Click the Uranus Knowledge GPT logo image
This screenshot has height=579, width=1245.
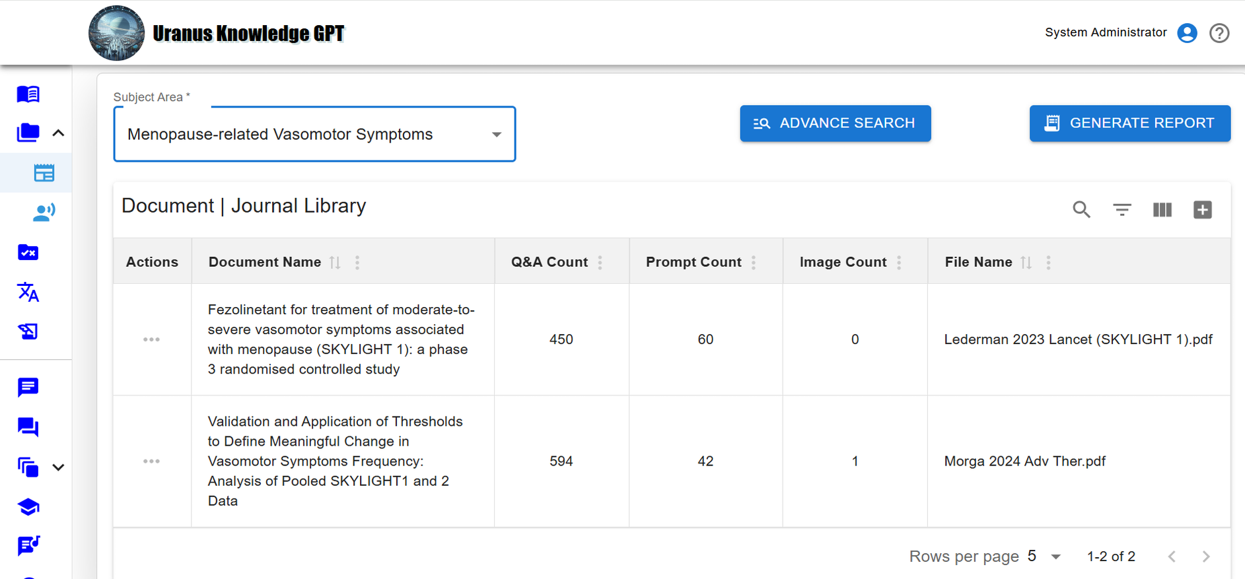117,33
